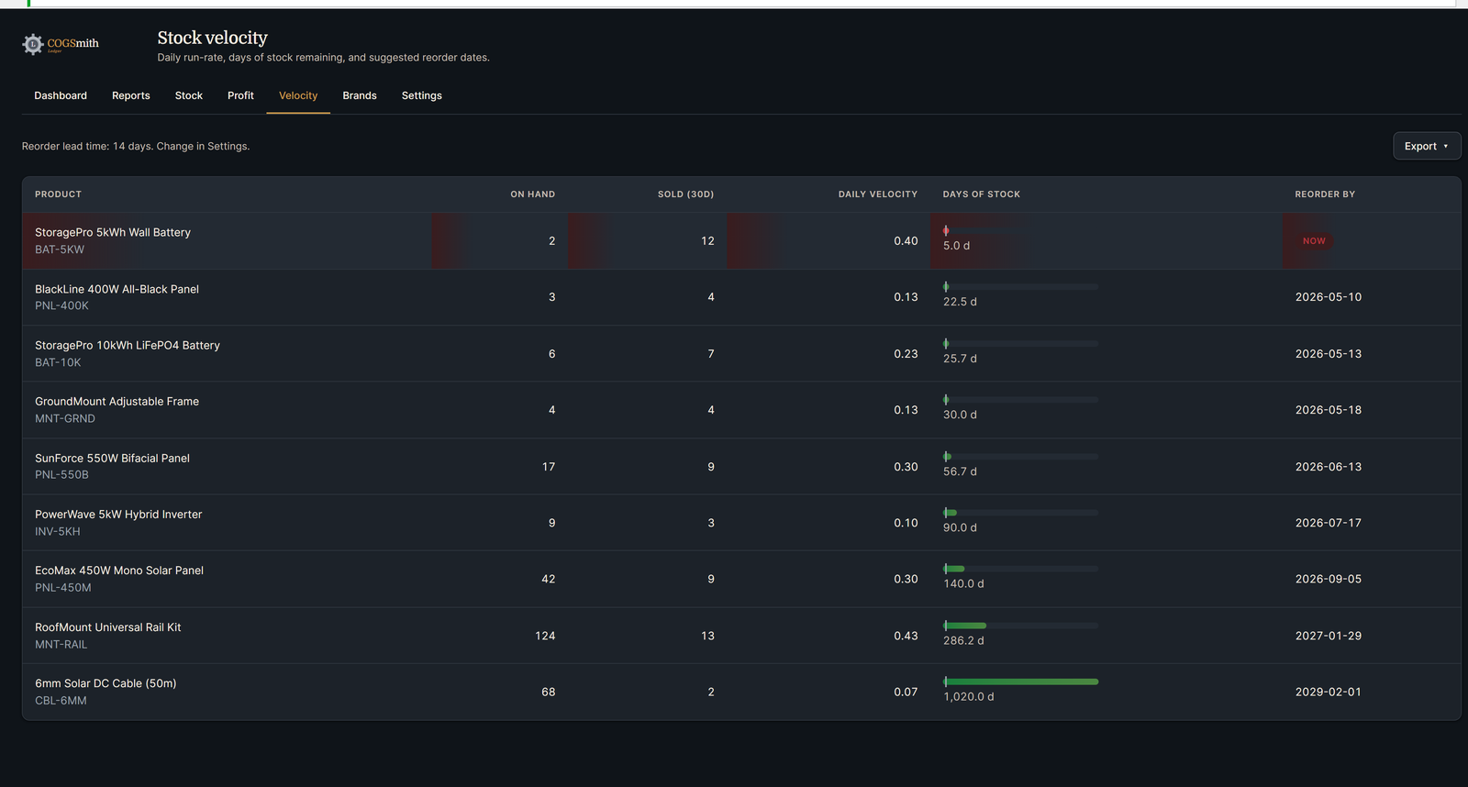Click the RoofMount Rail Kit stock bar
The height and width of the screenshot is (787, 1468).
tap(1020, 626)
